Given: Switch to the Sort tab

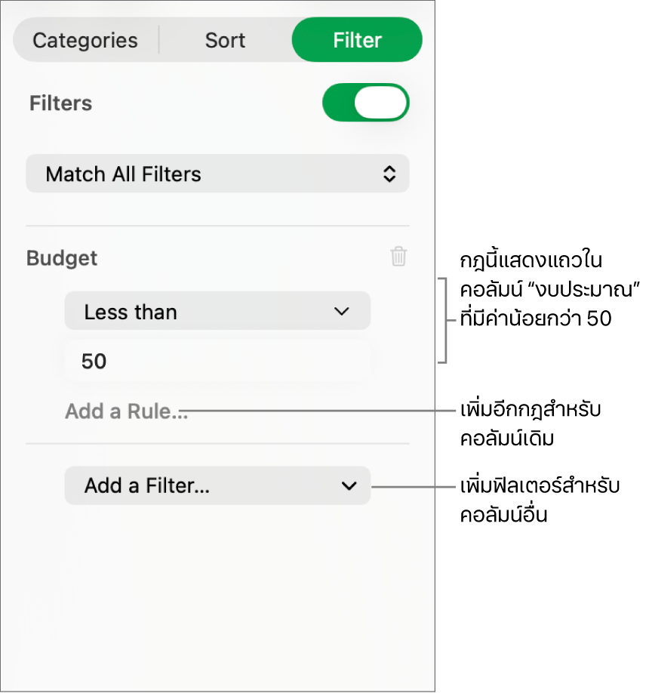Looking at the screenshot, I should coord(225,40).
